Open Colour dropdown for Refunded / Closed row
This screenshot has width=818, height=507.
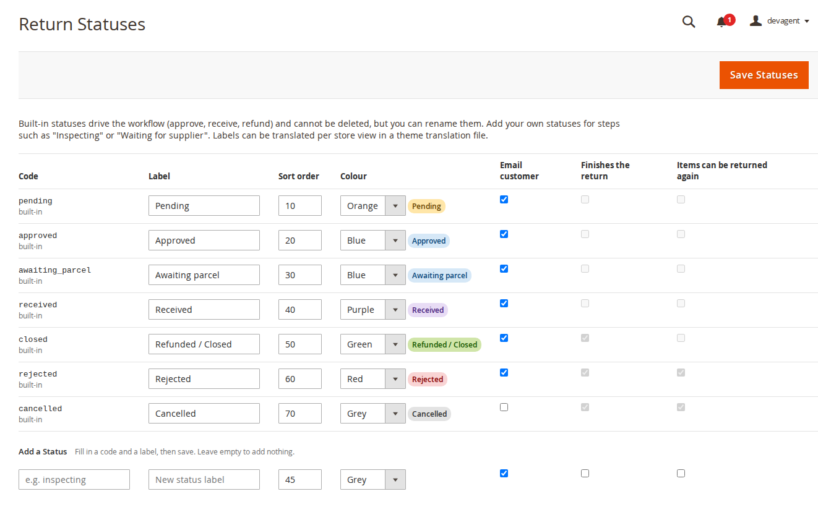(x=373, y=344)
